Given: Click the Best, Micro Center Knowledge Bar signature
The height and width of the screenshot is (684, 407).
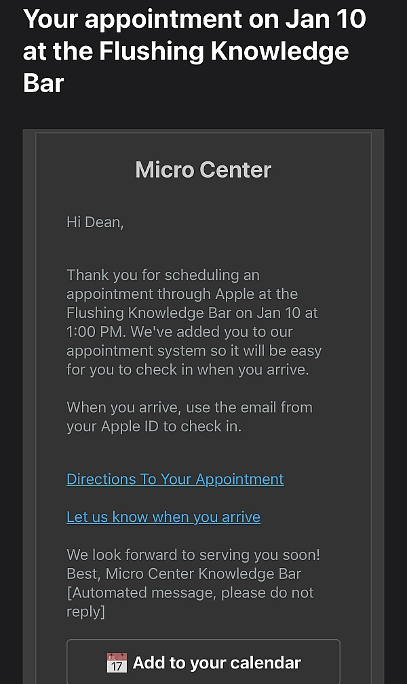Looking at the screenshot, I should click(x=184, y=574).
